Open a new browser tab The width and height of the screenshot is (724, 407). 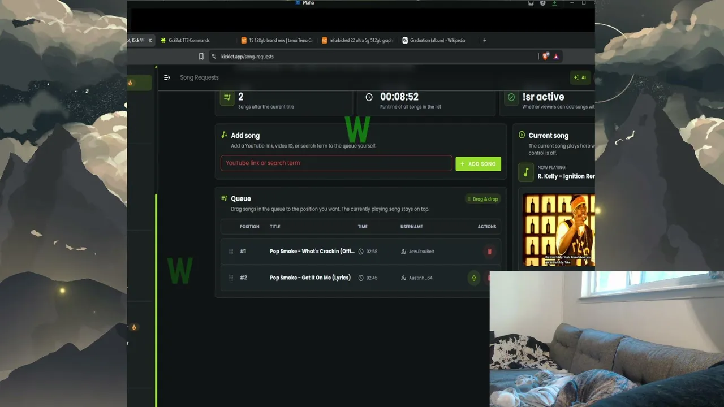click(x=485, y=40)
